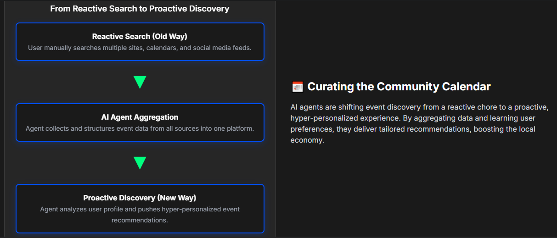The width and height of the screenshot is (557, 238).
Task: Click the 'Agent analyzes user profile' description text
Action: pyautogui.click(x=140, y=215)
